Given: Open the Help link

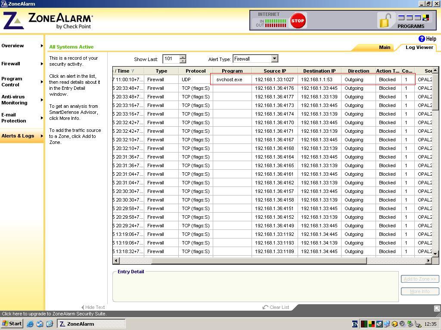Looking at the screenshot, I should (431, 39).
